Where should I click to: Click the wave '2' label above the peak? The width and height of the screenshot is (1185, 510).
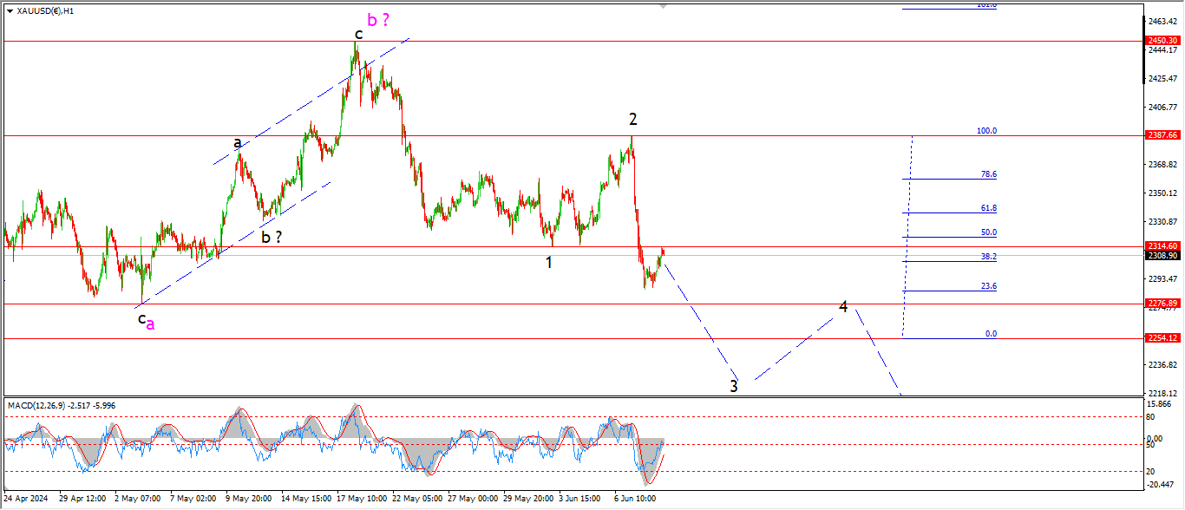(633, 119)
